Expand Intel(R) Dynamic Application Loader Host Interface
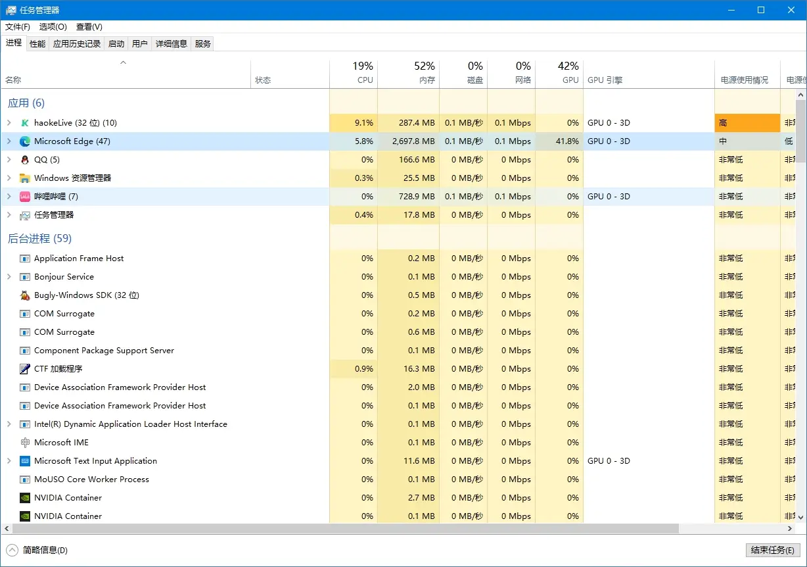 pos(9,424)
